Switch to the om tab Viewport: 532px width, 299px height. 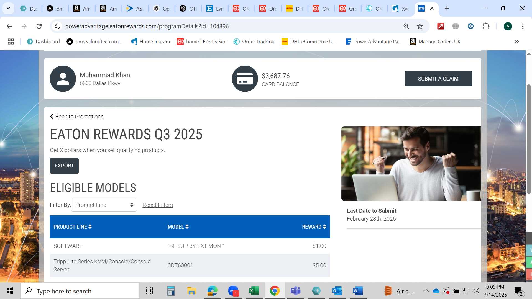click(55, 9)
